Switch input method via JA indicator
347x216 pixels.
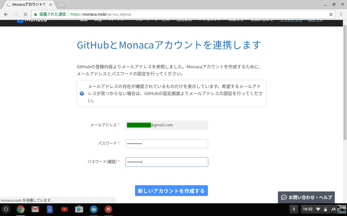point(333,209)
